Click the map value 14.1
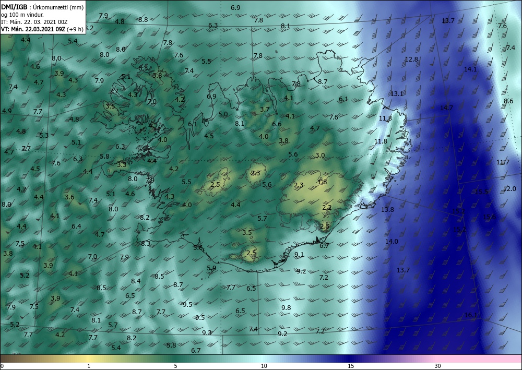This screenshot has height=370, width=522. (x=470, y=69)
